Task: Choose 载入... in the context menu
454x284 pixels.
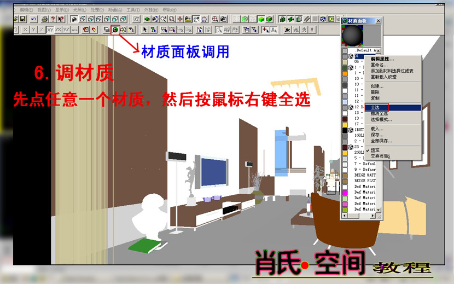Action: tap(392, 129)
